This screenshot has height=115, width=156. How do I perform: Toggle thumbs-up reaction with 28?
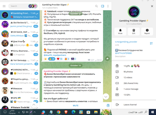tap(52, 59)
